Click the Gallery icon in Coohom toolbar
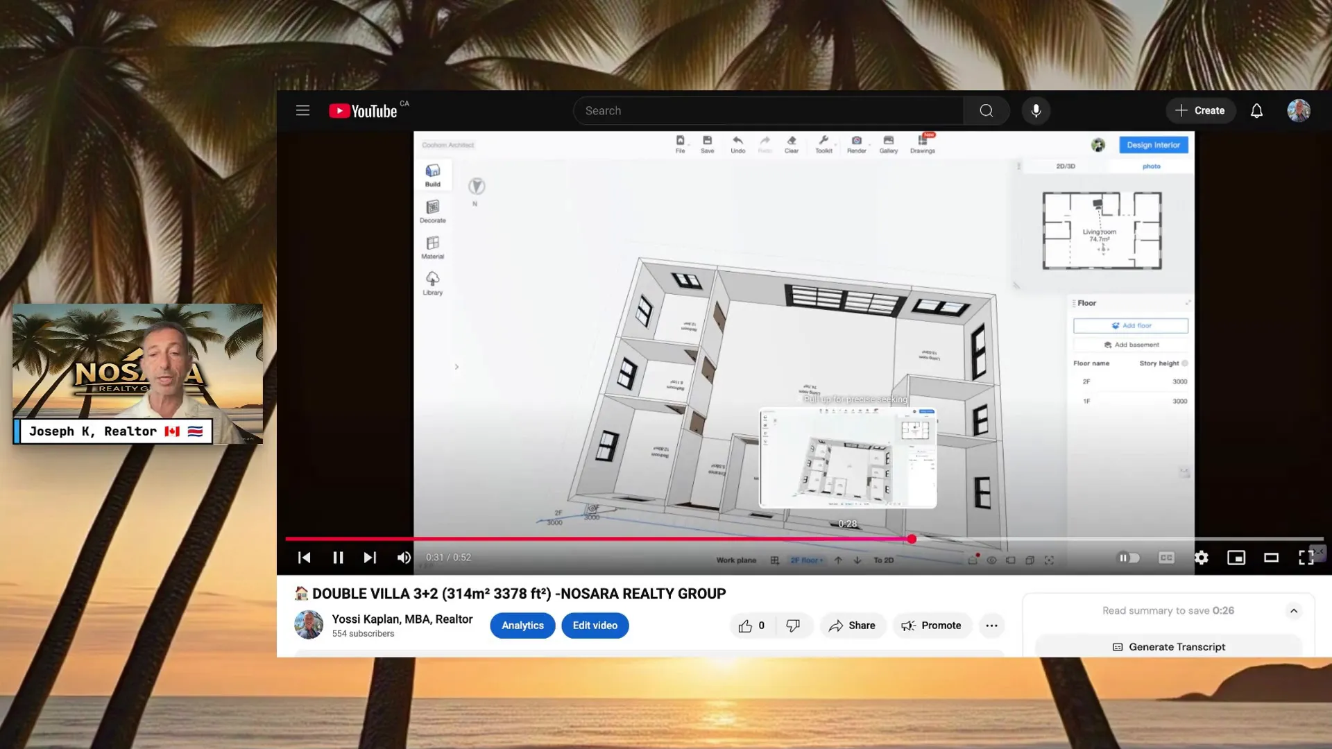 click(x=889, y=144)
